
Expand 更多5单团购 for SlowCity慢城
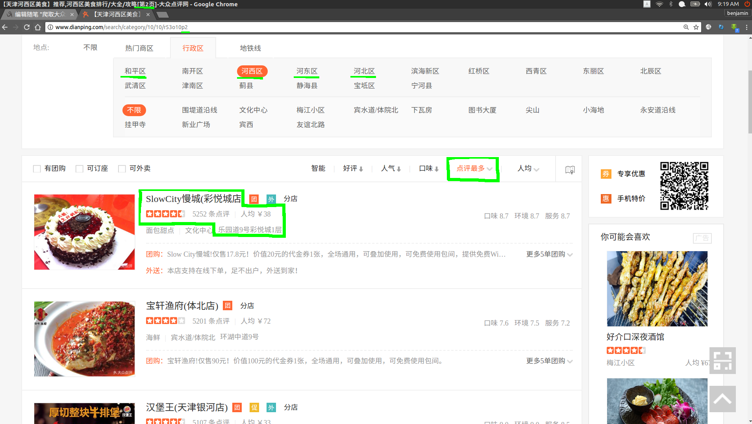(549, 254)
